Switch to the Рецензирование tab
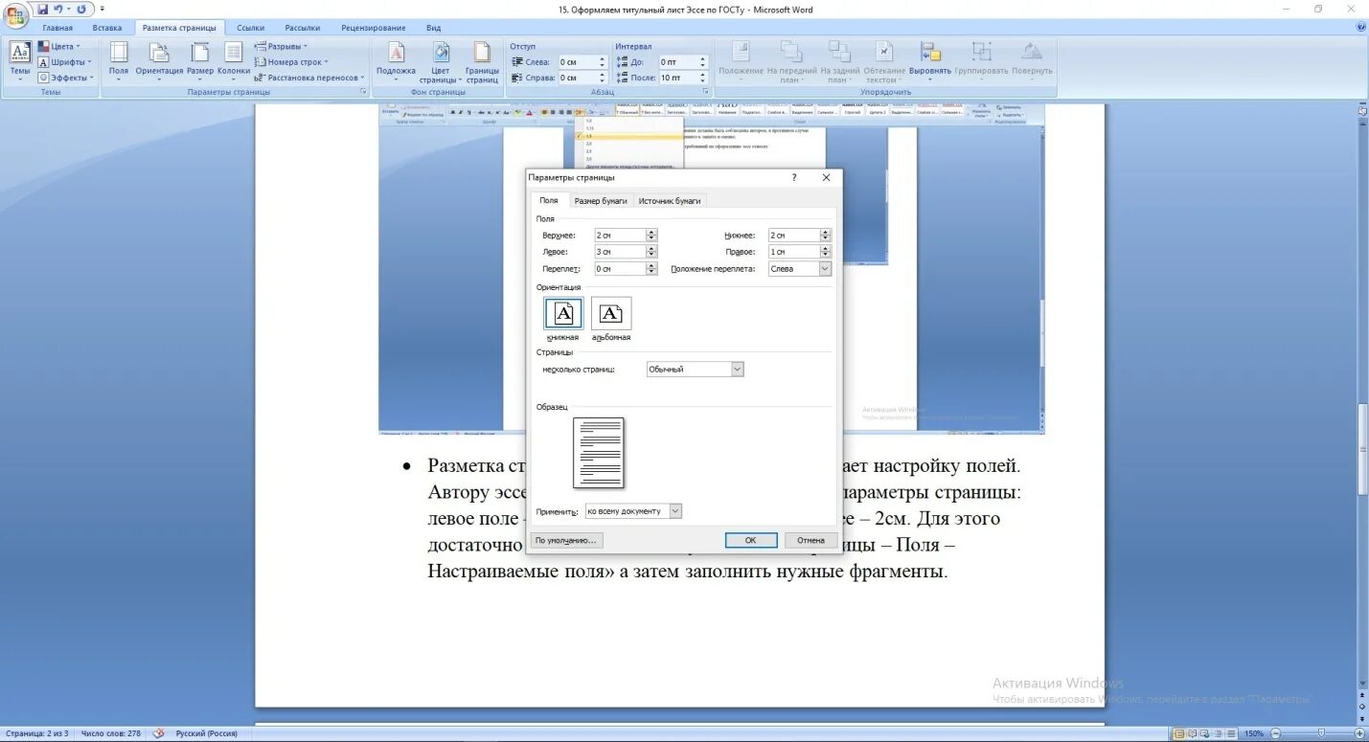The height and width of the screenshot is (742, 1369). 374,28
